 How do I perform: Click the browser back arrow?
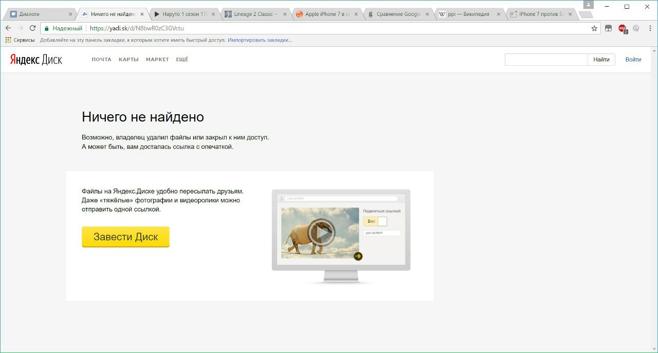(8, 28)
